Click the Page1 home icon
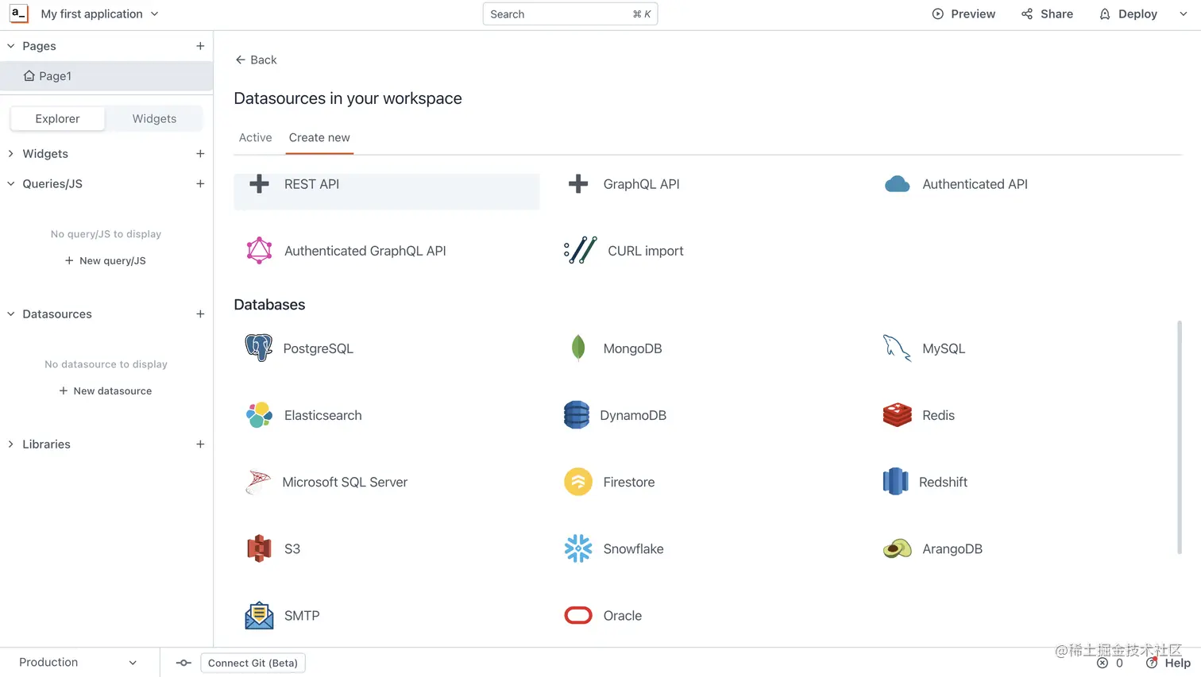 click(29, 76)
